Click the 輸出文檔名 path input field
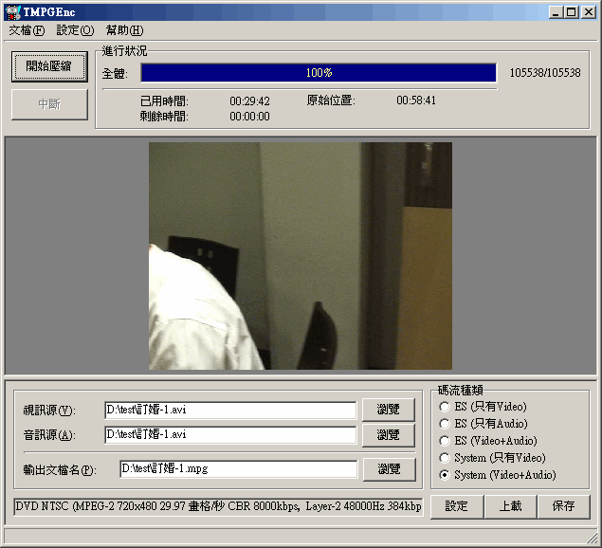This screenshot has height=548, width=602. click(x=238, y=469)
